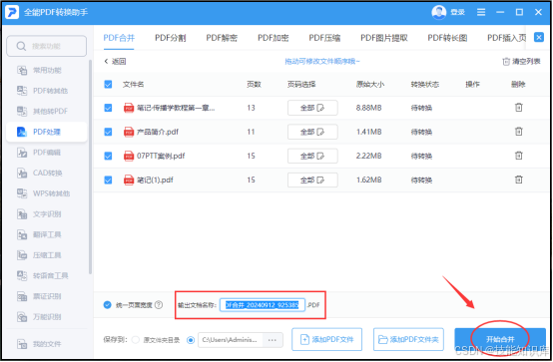Screen dimensions: 553x362
Task: Open 翻译工具 in the sidebar
Action: pos(40,234)
